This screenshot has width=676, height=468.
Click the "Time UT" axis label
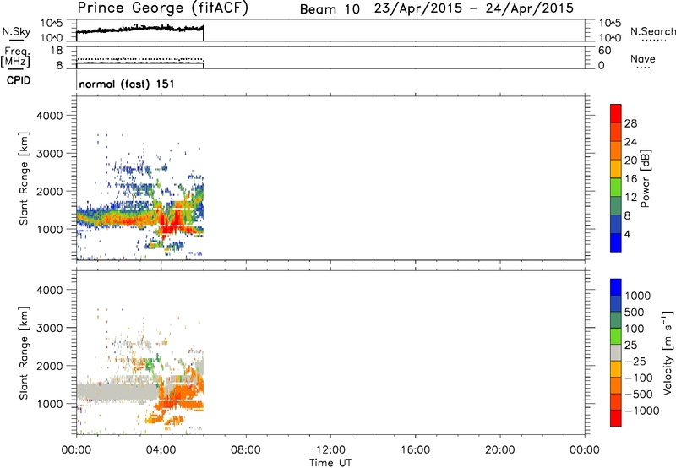coord(330,463)
